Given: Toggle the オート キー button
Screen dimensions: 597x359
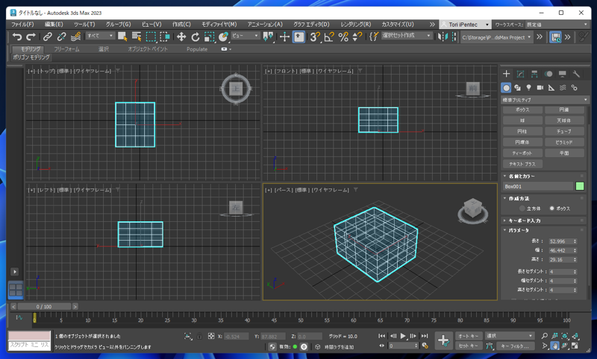Looking at the screenshot, I should pos(469,336).
